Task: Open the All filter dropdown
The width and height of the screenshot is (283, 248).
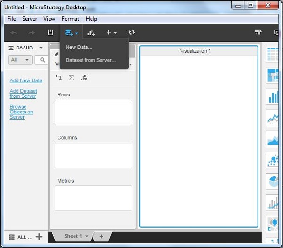Action: (20, 60)
